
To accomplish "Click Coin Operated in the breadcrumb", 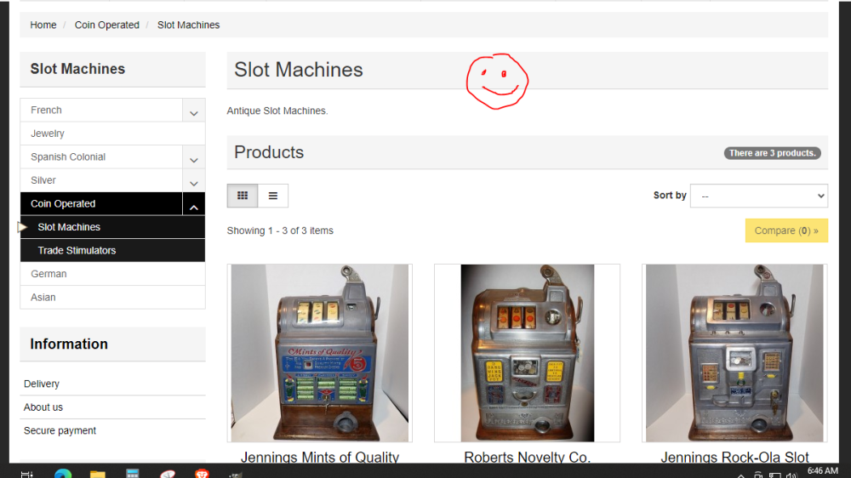I will pyautogui.click(x=106, y=26).
